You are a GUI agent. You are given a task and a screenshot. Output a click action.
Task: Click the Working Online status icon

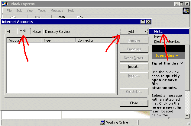click(x=102, y=122)
